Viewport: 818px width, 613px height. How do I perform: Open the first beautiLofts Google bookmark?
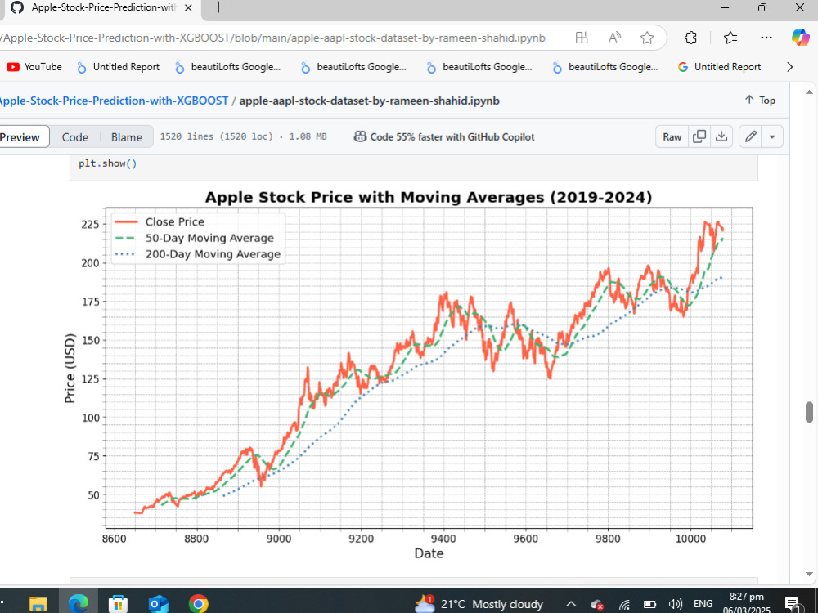pos(228,67)
